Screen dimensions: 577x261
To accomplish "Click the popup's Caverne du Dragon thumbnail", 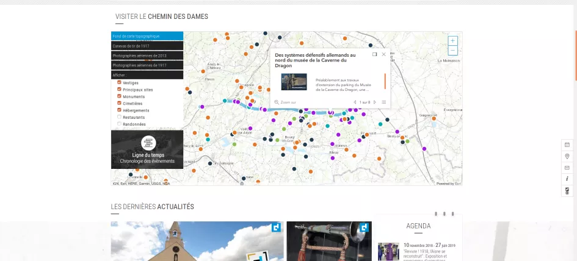I will tap(294, 82).
